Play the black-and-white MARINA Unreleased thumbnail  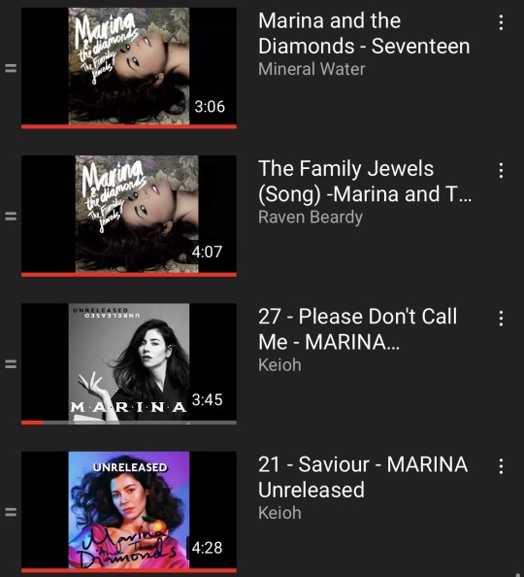(x=129, y=364)
